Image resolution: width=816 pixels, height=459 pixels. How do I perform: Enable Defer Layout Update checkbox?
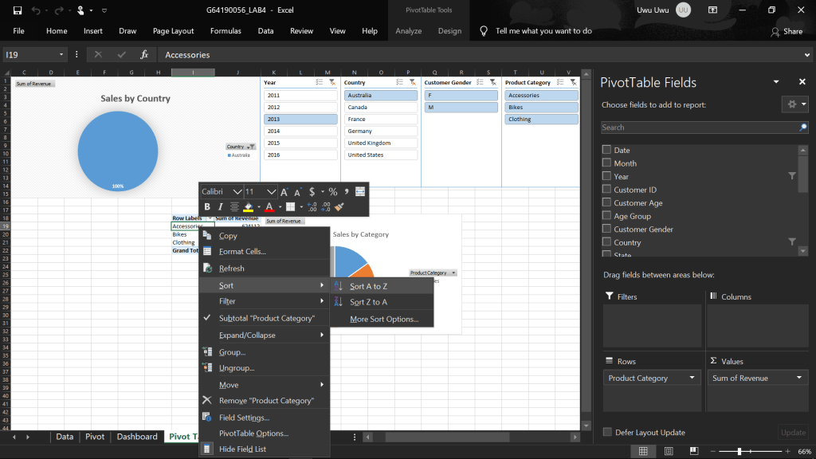(607, 433)
